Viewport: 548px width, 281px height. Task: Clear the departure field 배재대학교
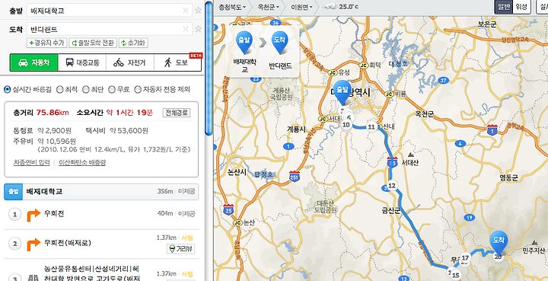186,11
